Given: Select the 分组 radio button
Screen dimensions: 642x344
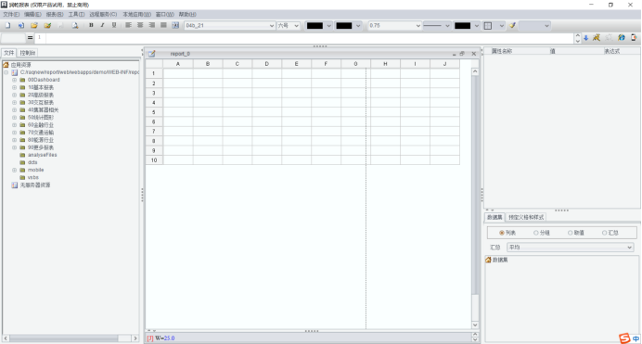Looking at the screenshot, I should [x=536, y=233].
